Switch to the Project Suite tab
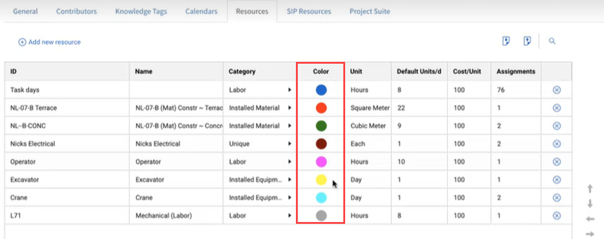 [x=370, y=12]
